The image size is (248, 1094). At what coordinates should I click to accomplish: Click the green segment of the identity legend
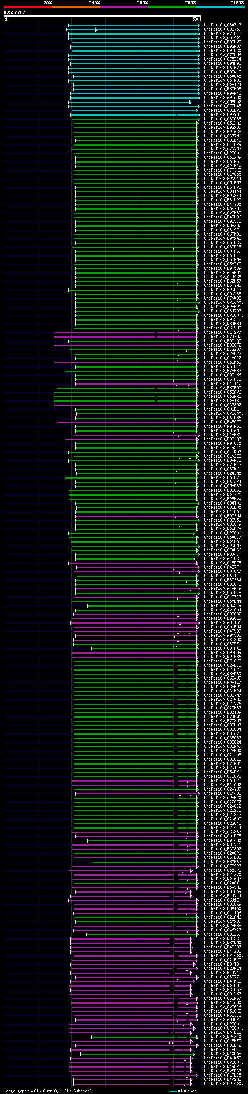172,7
